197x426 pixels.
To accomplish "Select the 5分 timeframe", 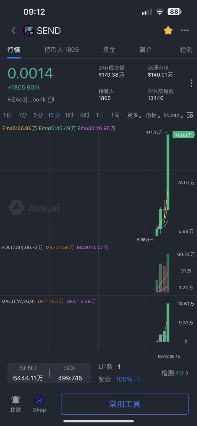I will coord(38,115).
